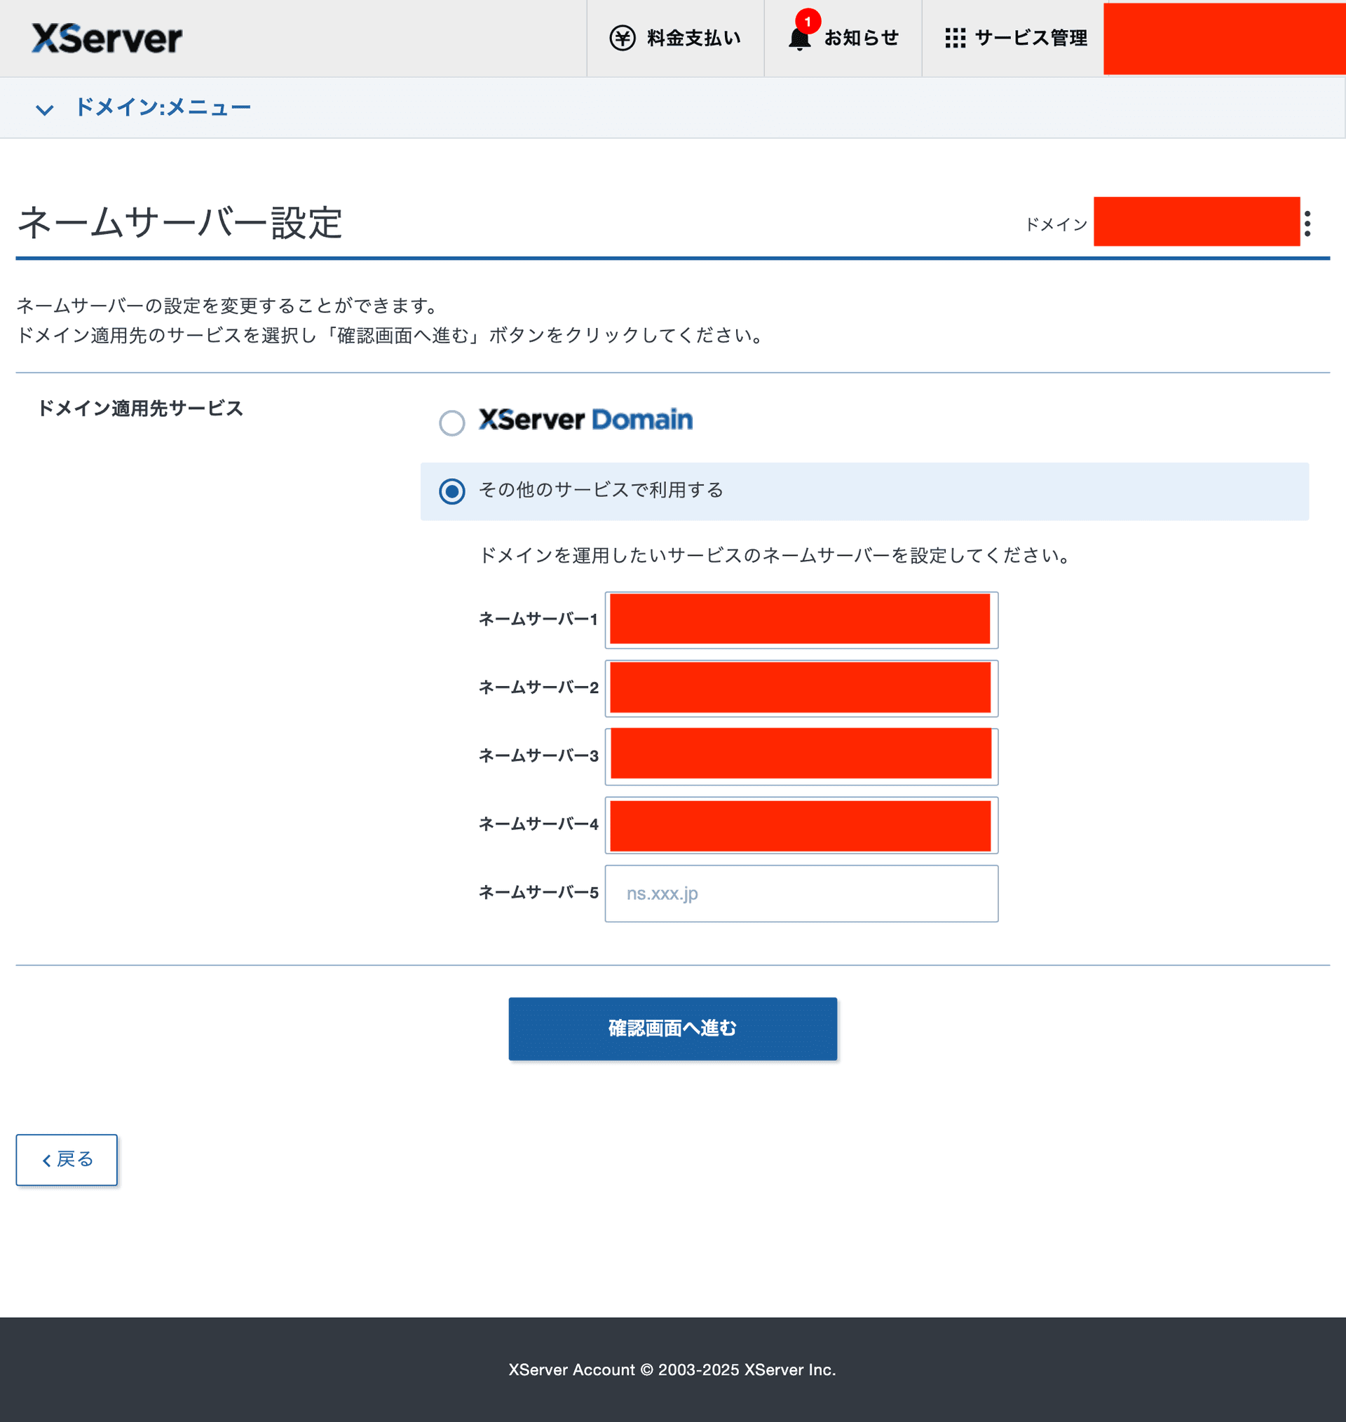
Task: Click the その他のサービスで利用する label
Action: click(x=601, y=491)
